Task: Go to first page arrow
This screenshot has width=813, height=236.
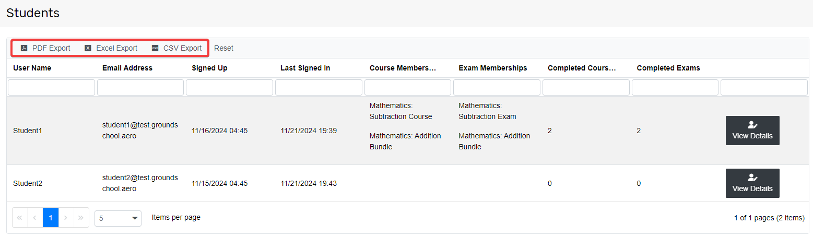Action: click(20, 218)
